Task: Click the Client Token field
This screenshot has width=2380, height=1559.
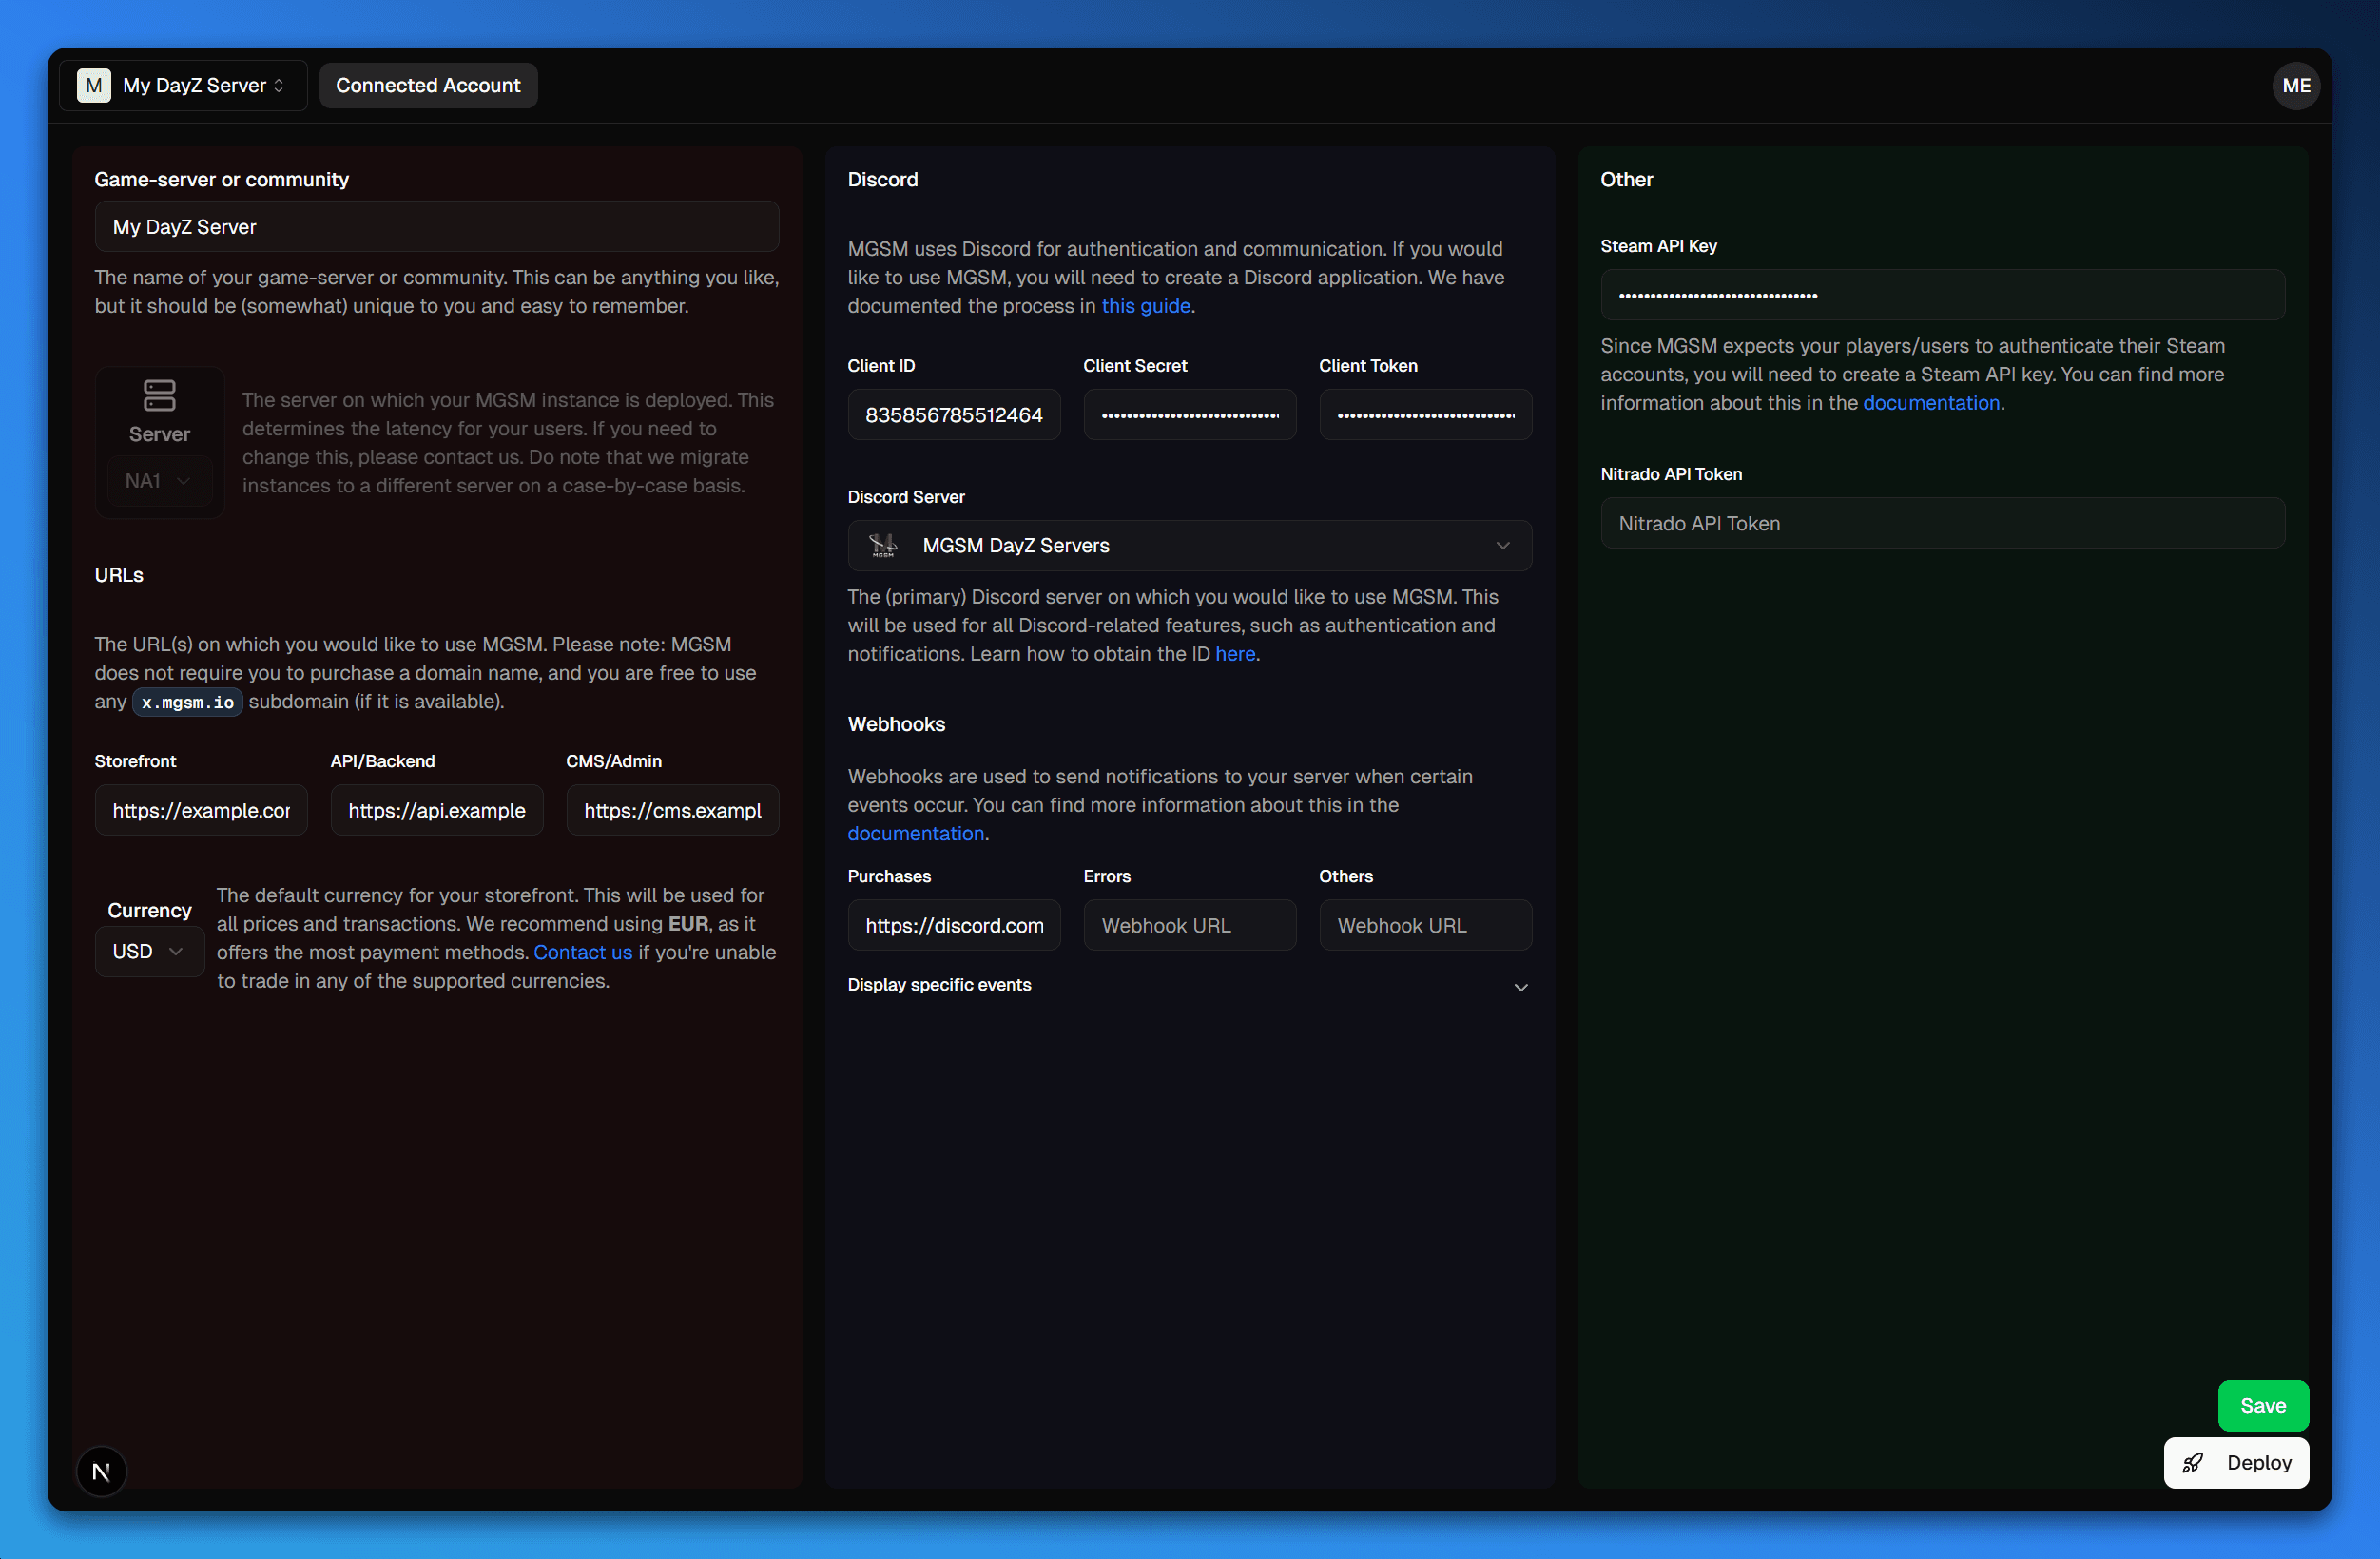Action: [x=1426, y=415]
